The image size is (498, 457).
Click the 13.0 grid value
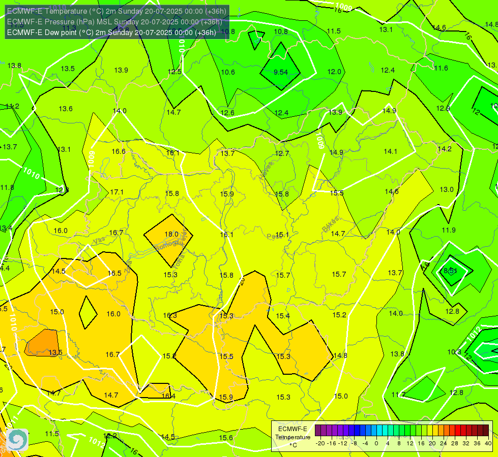pyautogui.click(x=447, y=189)
